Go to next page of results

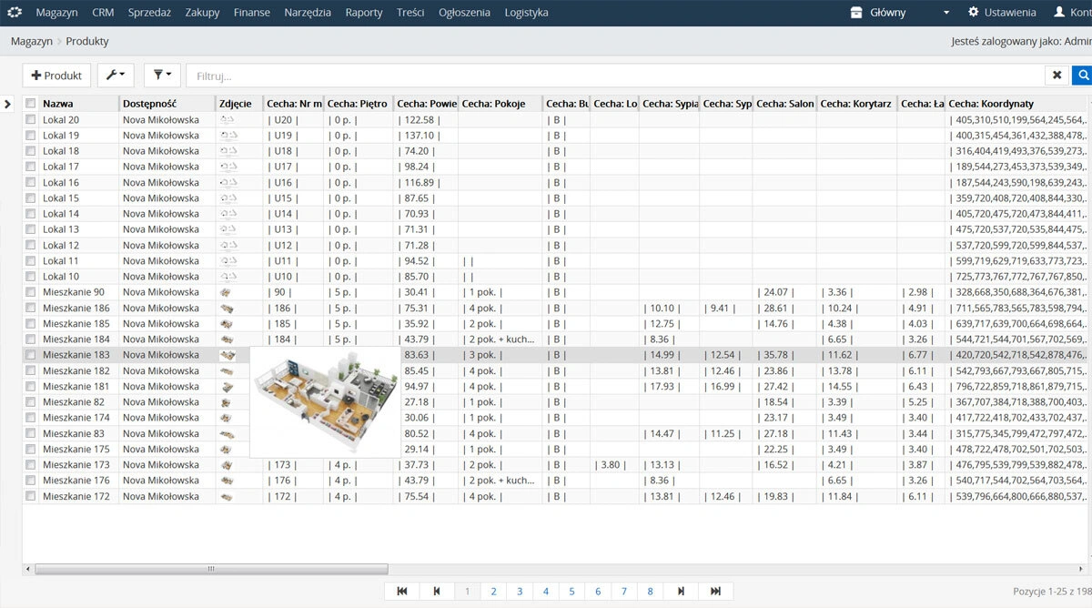click(x=681, y=592)
